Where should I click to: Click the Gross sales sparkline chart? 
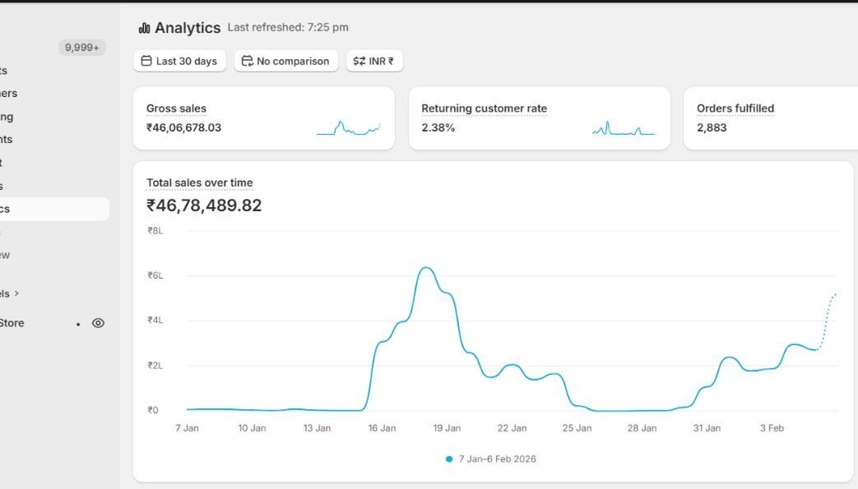(349, 128)
